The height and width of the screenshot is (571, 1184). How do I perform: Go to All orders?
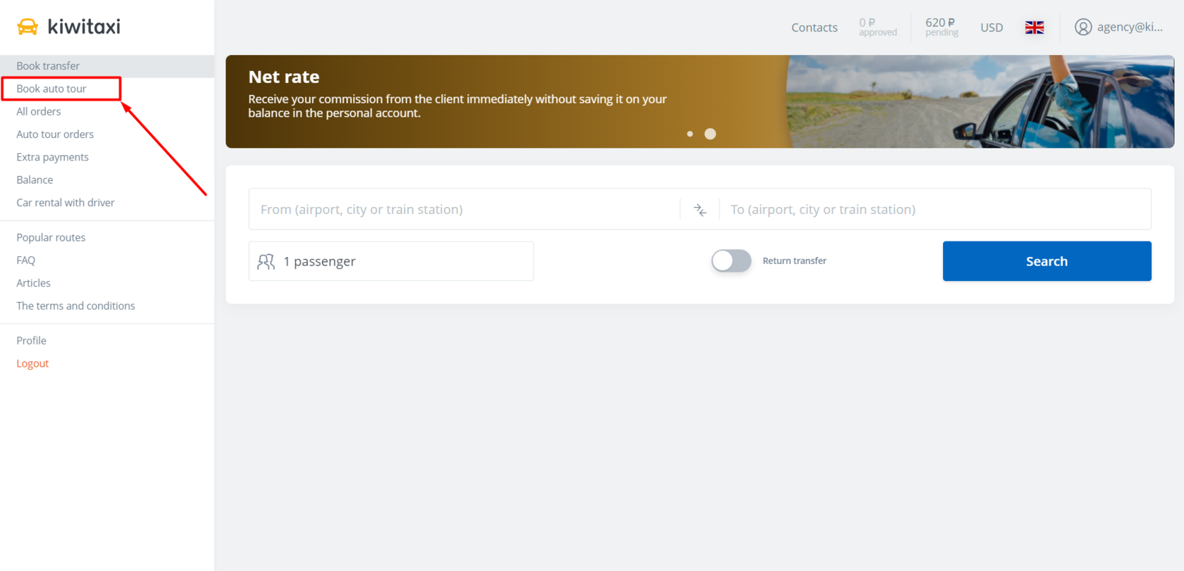coord(39,111)
